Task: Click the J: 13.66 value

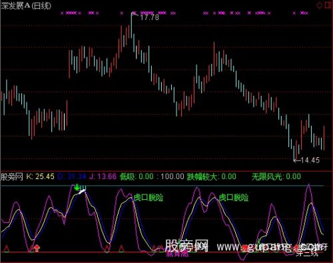Action: click(103, 176)
